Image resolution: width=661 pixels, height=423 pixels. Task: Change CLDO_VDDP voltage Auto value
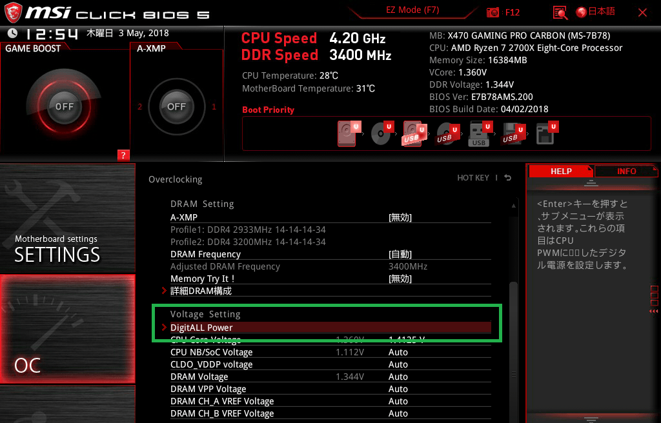pyautogui.click(x=398, y=364)
